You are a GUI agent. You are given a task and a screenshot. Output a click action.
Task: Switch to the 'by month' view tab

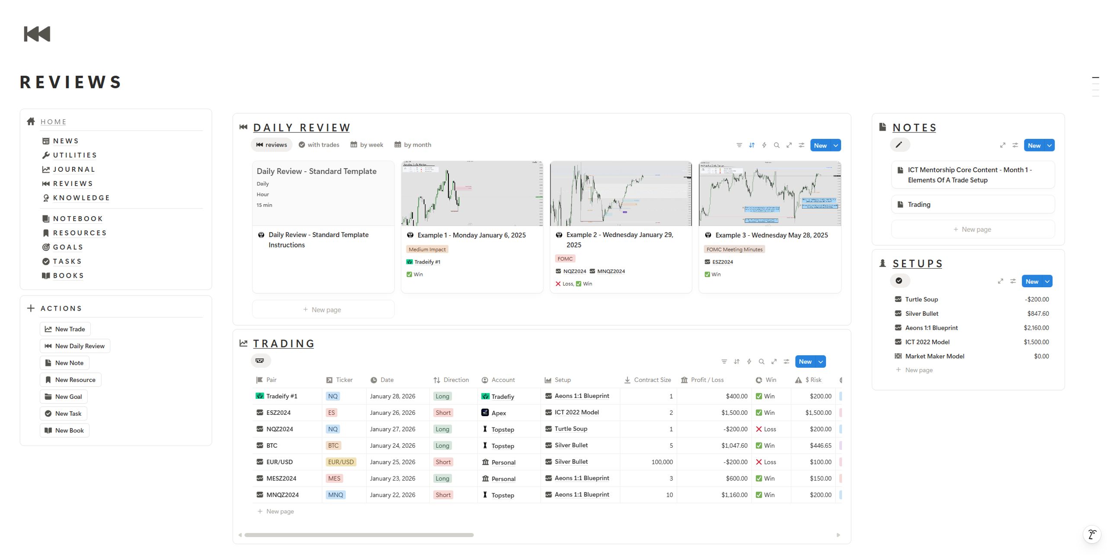coord(413,145)
